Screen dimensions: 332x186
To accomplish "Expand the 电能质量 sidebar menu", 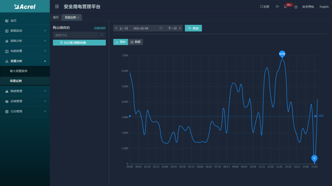I will pos(25,51).
